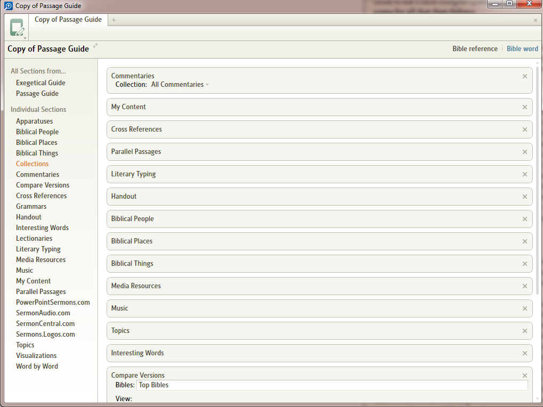Add Cross References from sidebar list
The width and height of the screenshot is (543, 407).
tap(41, 196)
